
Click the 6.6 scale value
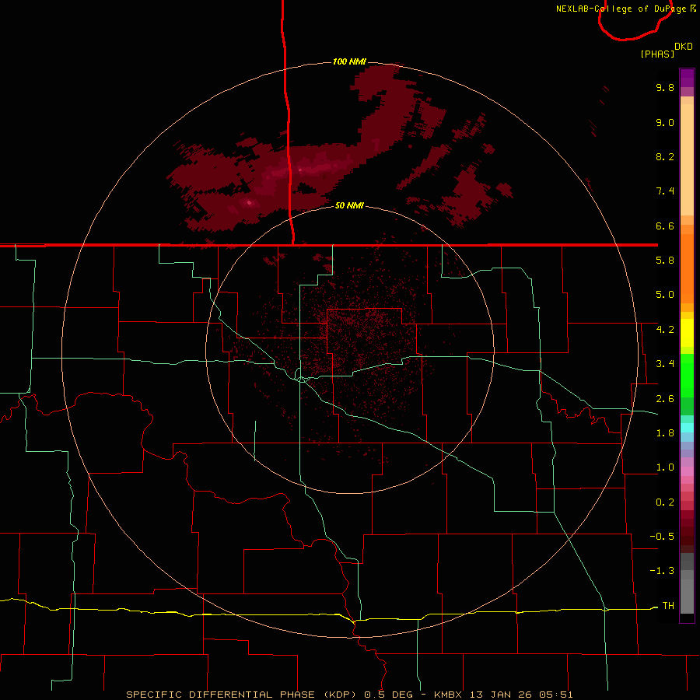click(665, 226)
